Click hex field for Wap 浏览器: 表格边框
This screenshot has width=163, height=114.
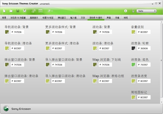[105, 81]
